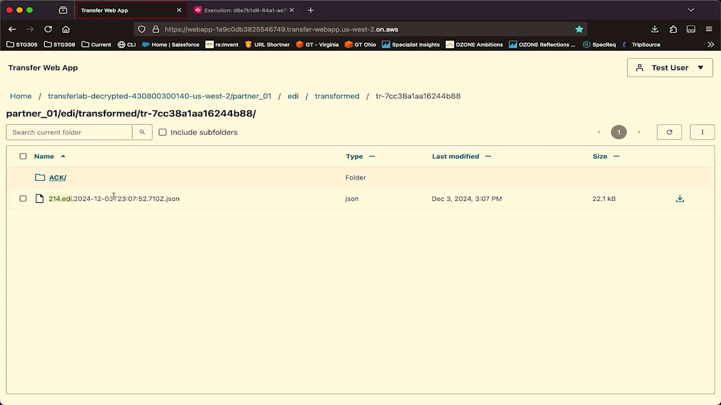The image size is (721, 405).
Task: Click the URL address bar
Action: pyautogui.click(x=360, y=29)
